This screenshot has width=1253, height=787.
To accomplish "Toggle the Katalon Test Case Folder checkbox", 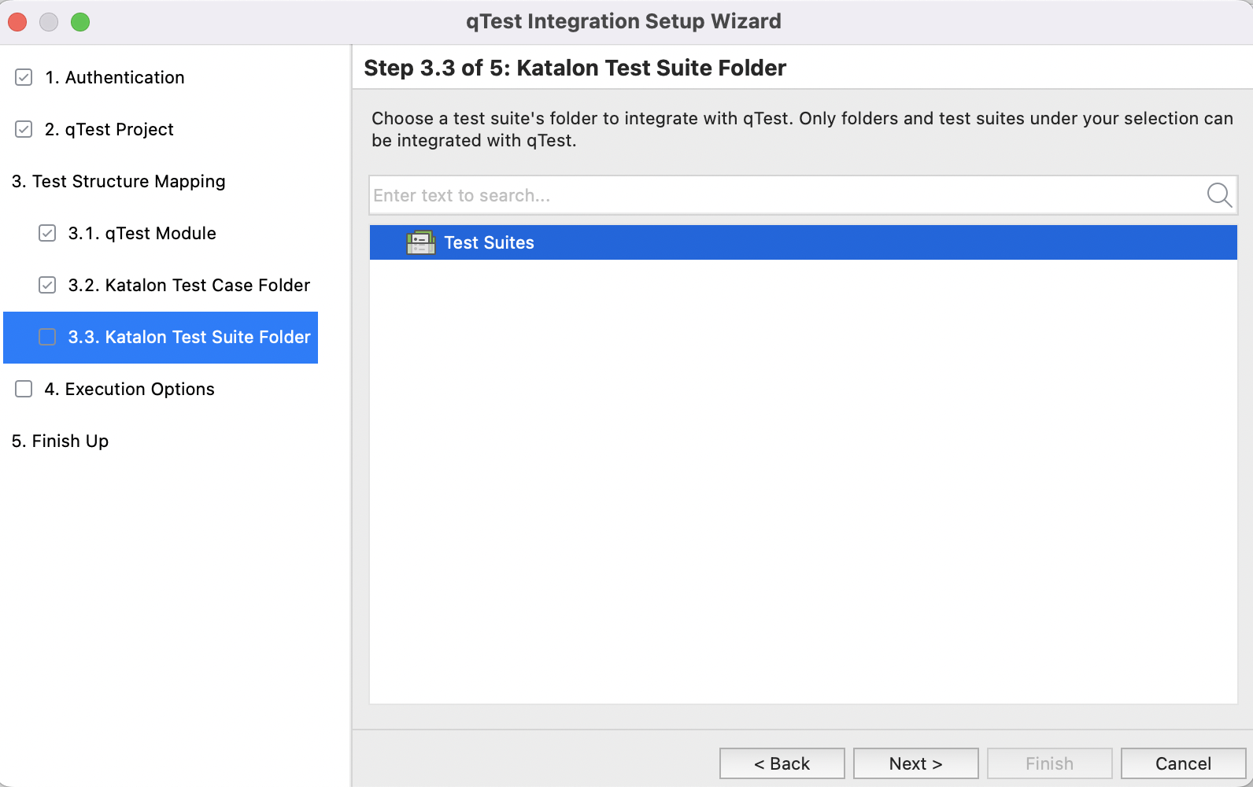I will tap(47, 285).
